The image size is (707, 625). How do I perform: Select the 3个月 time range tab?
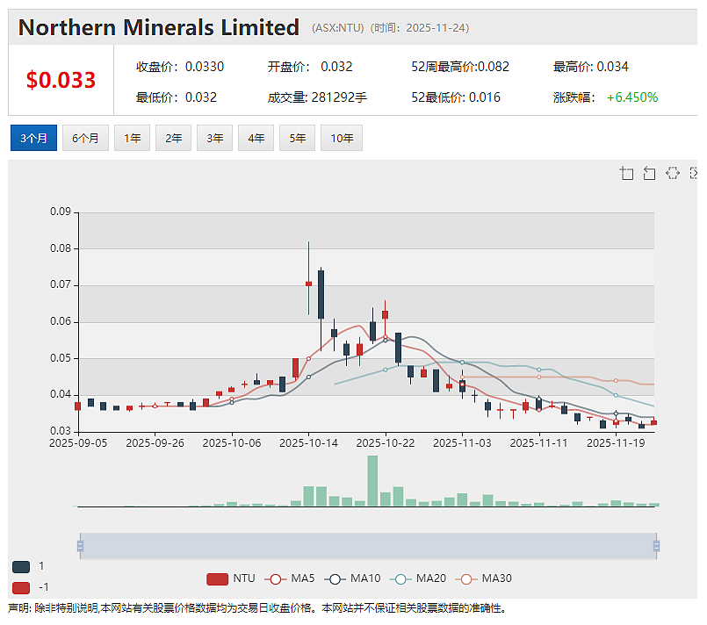tap(34, 138)
